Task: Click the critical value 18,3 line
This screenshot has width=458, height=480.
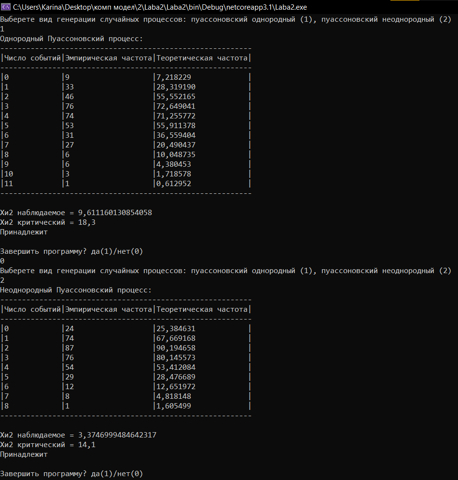Action: [x=48, y=222]
